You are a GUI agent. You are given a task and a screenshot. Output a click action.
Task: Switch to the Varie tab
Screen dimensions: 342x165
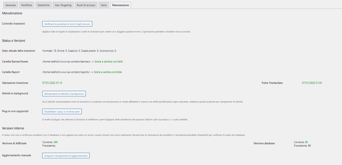point(104,5)
